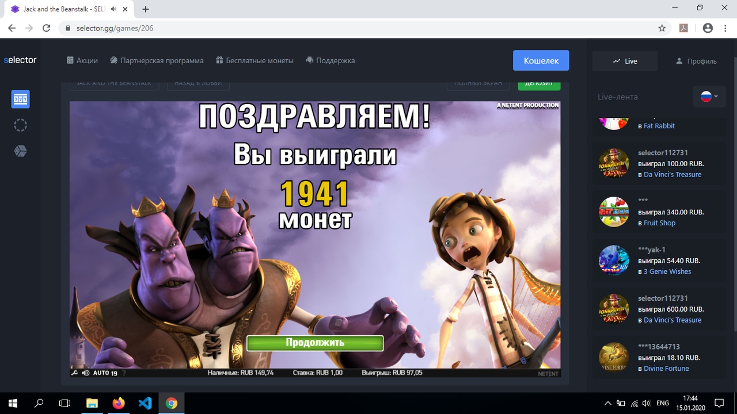Click 'Наличные: RUB 149,74' balance text
This screenshot has width=737, height=414.
(x=241, y=373)
